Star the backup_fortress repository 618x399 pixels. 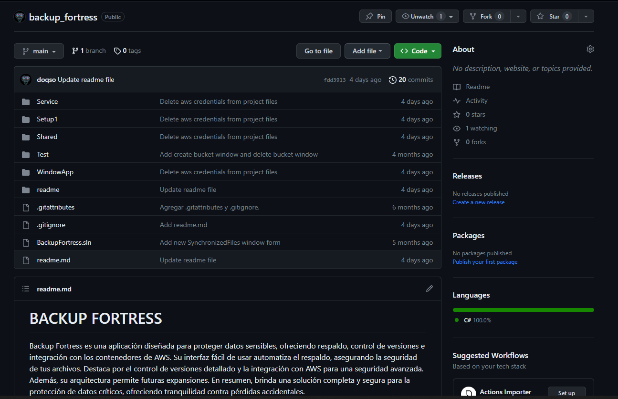tap(554, 16)
